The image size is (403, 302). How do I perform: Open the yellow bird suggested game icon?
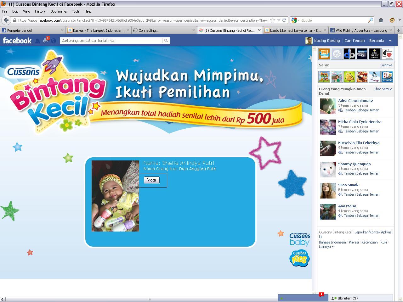[349, 76]
